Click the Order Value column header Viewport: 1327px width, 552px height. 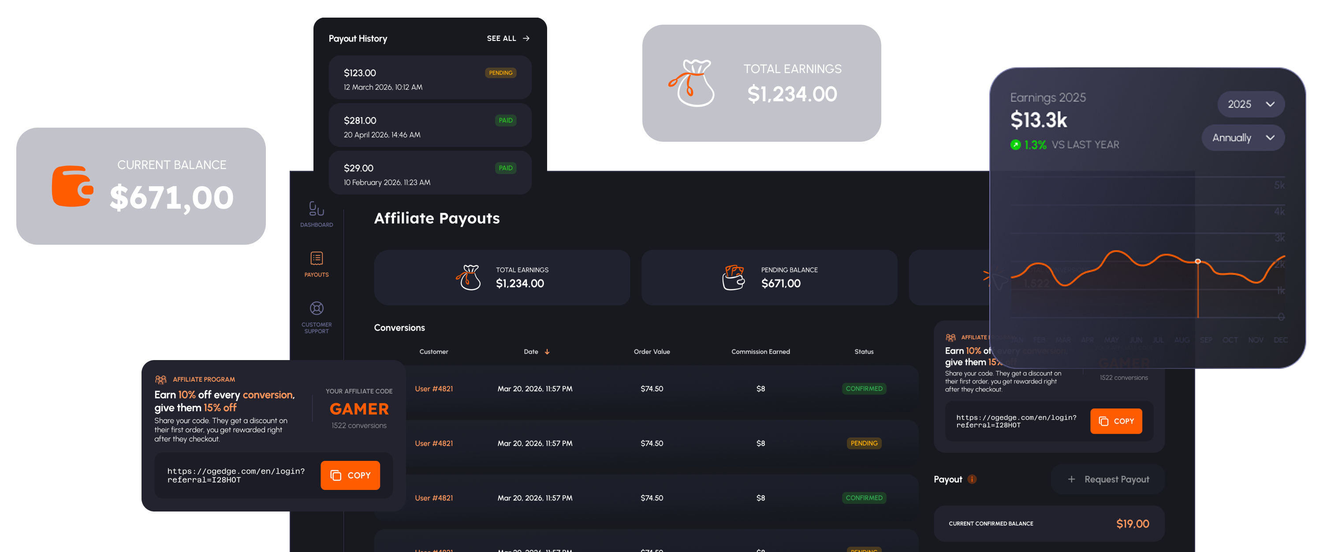652,352
